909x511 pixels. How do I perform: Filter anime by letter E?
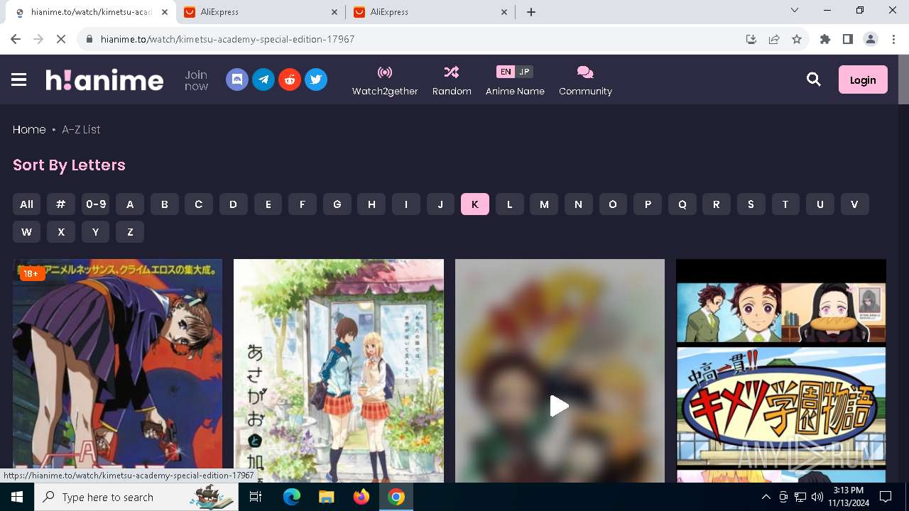pyautogui.click(x=268, y=204)
